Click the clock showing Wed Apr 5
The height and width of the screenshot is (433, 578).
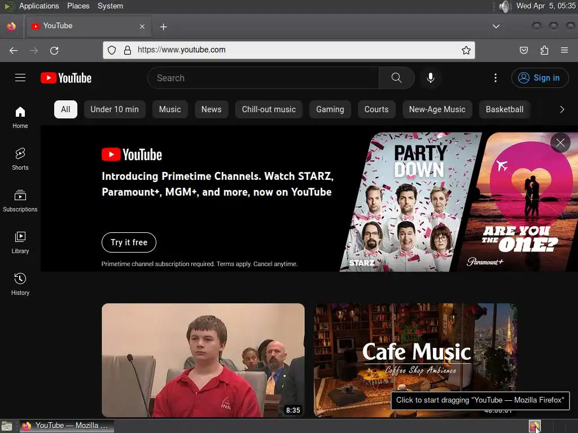(546, 6)
